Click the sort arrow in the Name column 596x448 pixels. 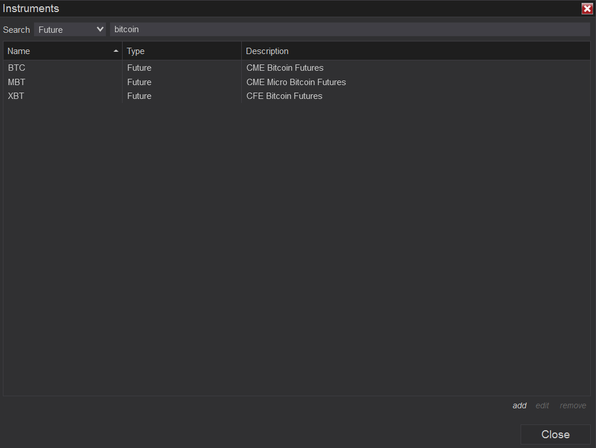click(116, 51)
